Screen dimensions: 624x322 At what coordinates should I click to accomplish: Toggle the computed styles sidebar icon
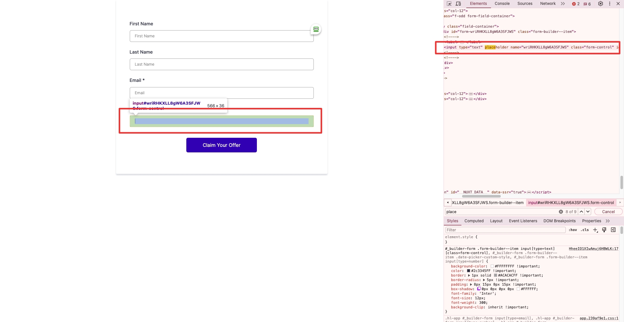(x=613, y=230)
